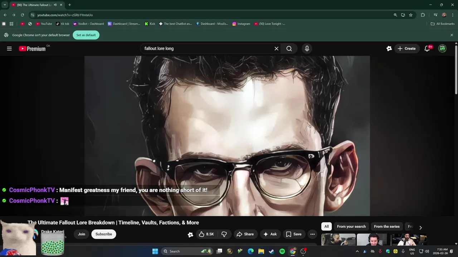The width and height of the screenshot is (458, 257).
Task: Mute the tab via its speaker icon
Action: point(55,5)
